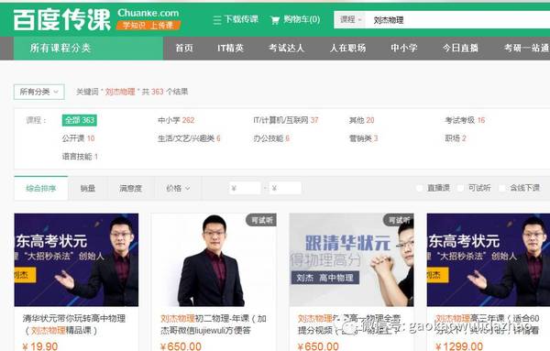Click the ¥1299.00 price
This screenshot has height=351, width=550.
[459, 346]
